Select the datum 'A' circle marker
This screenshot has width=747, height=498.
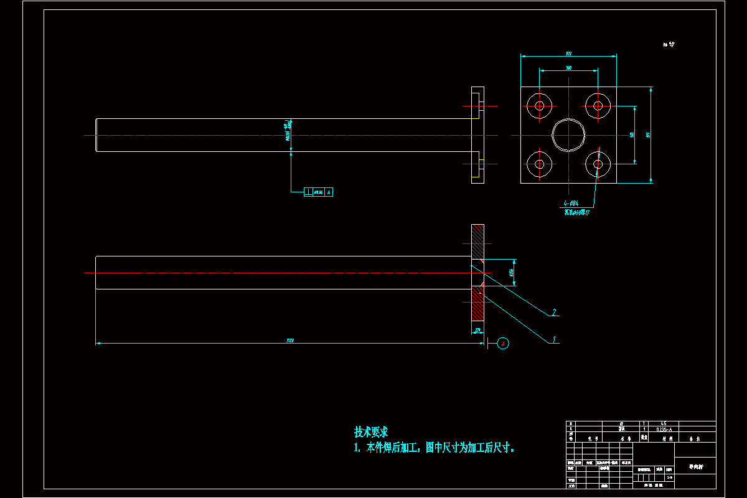[x=504, y=343]
